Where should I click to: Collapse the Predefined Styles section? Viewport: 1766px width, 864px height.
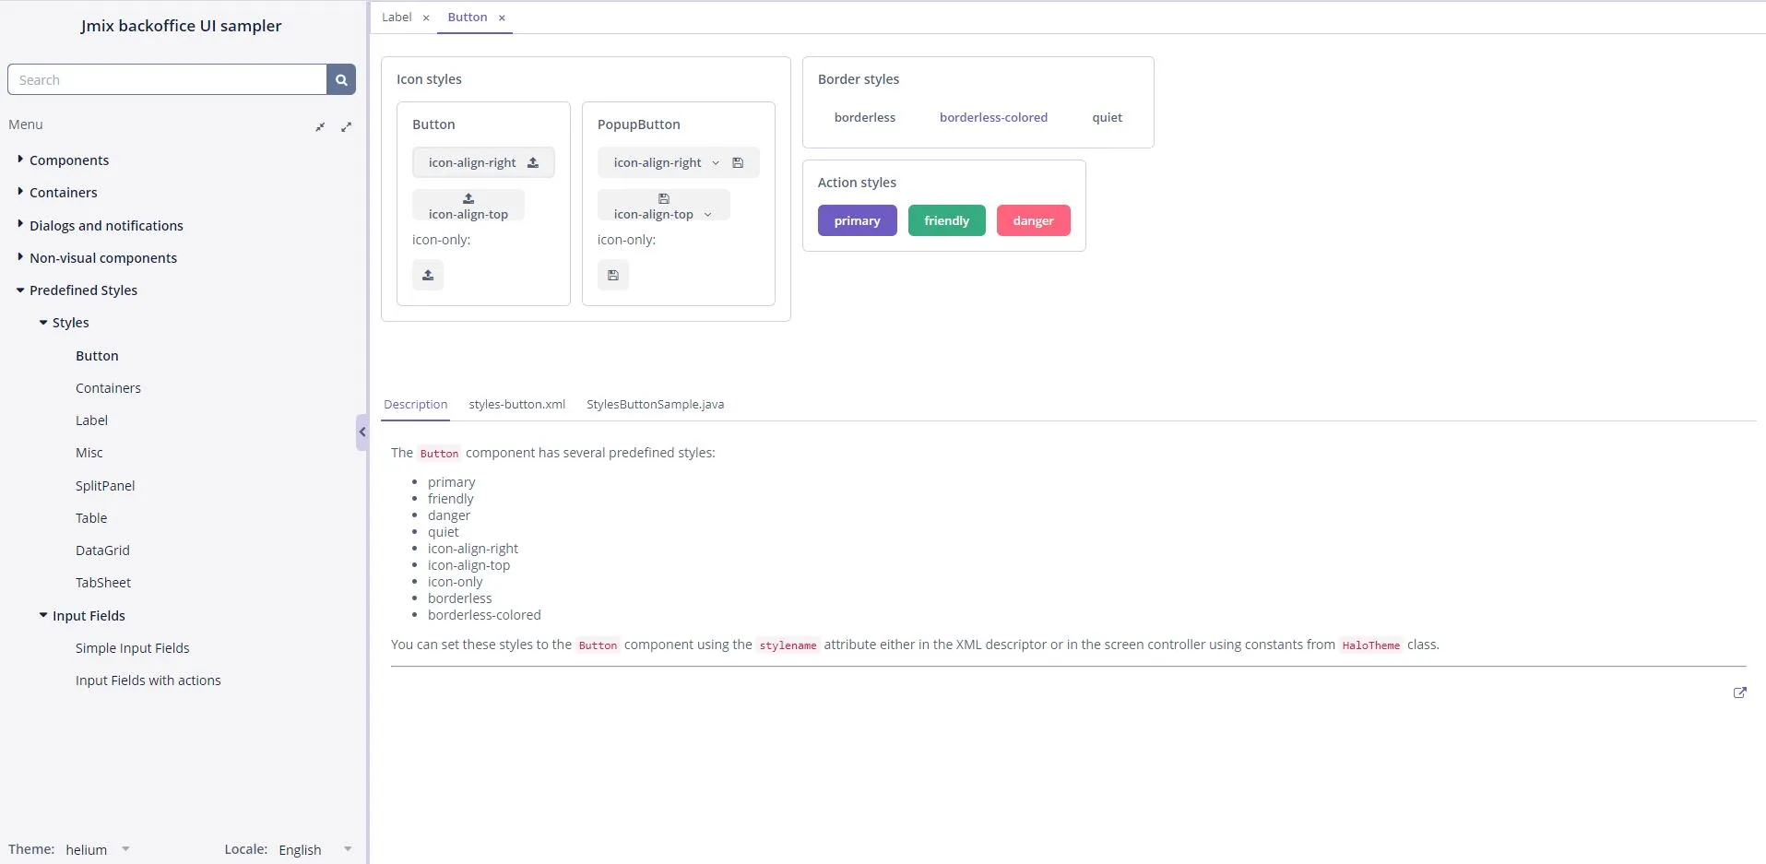[x=19, y=290]
